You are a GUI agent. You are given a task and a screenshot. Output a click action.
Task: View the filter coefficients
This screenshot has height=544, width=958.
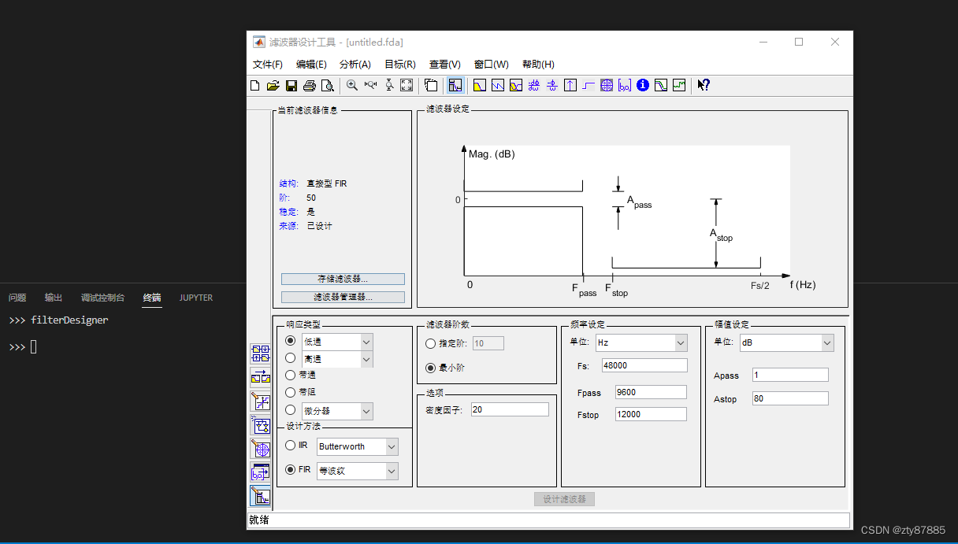(x=625, y=84)
